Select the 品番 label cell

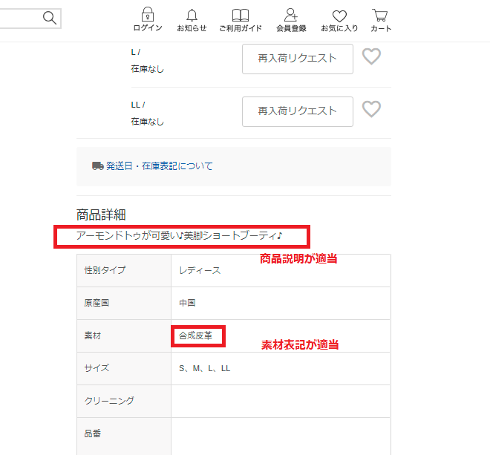click(124, 436)
